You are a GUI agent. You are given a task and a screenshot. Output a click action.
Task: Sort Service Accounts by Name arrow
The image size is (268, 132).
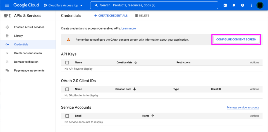point(153,116)
